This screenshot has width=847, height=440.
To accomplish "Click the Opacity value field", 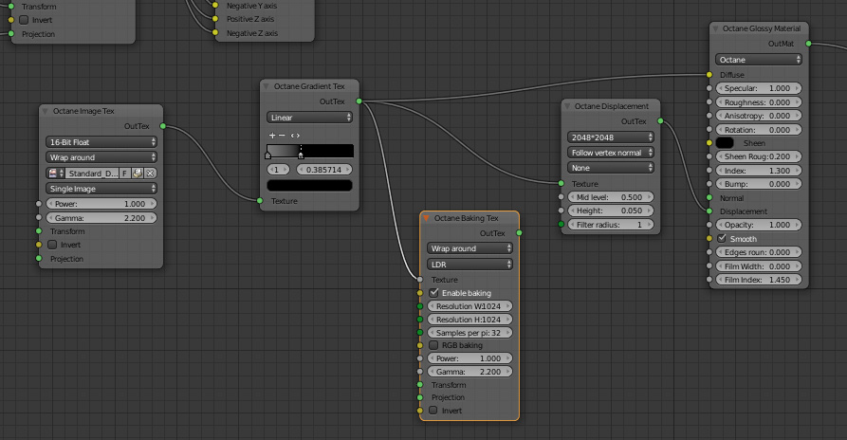I will point(759,225).
